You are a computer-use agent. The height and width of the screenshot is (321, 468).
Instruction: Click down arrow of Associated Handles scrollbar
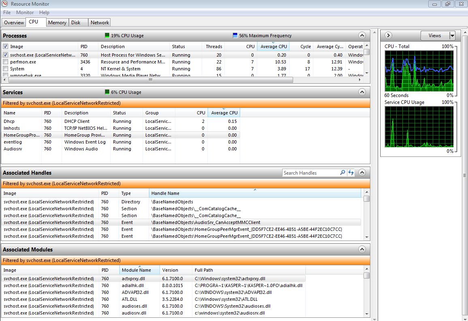coord(367,238)
